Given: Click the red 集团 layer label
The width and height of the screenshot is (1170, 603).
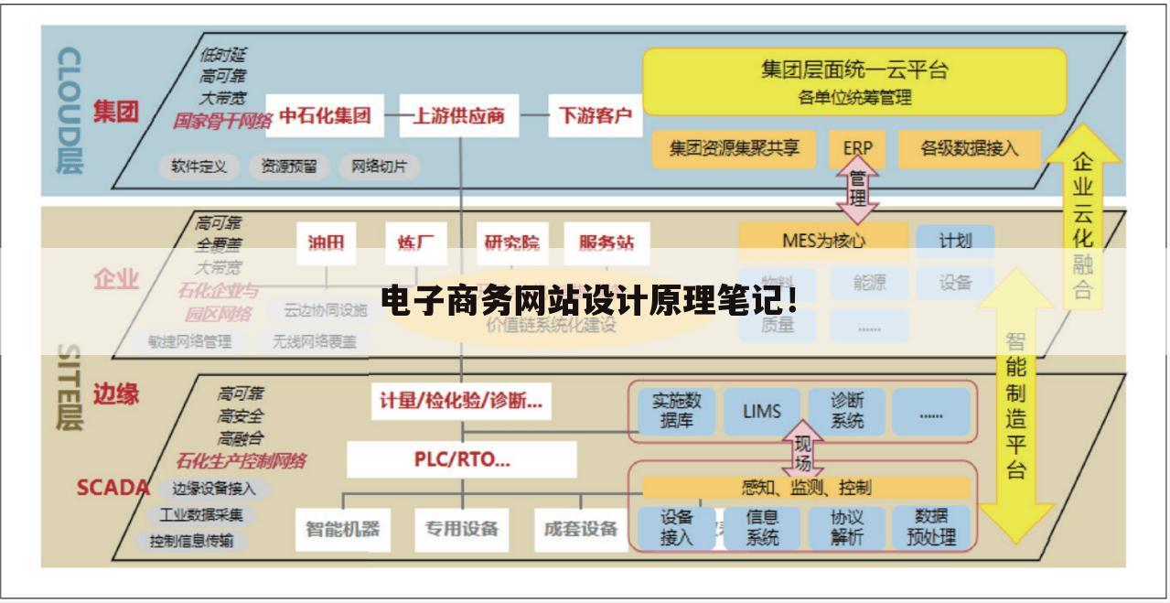Looking at the screenshot, I should pos(115,113).
